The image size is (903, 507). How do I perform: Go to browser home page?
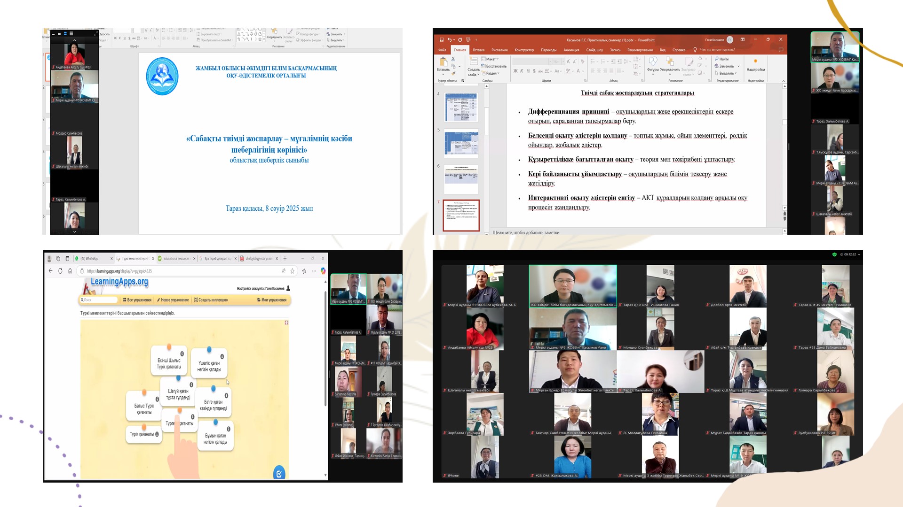(70, 271)
